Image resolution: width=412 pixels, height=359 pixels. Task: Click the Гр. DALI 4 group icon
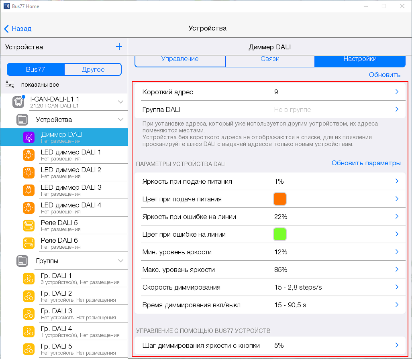click(29, 331)
